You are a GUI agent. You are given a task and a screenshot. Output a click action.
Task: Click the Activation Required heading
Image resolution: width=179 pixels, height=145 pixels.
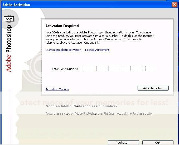click(x=62, y=26)
